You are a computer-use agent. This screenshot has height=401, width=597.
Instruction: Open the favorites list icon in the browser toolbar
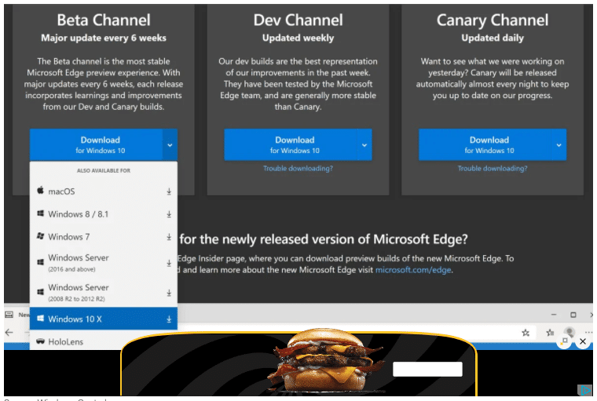pos(550,333)
